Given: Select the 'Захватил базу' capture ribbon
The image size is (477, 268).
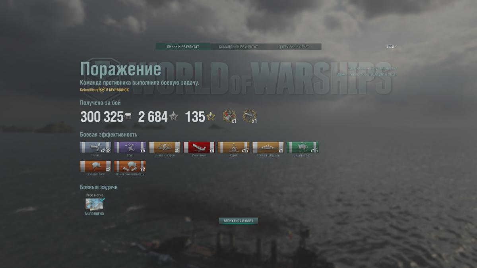Looking at the screenshot, I should coord(95,166).
